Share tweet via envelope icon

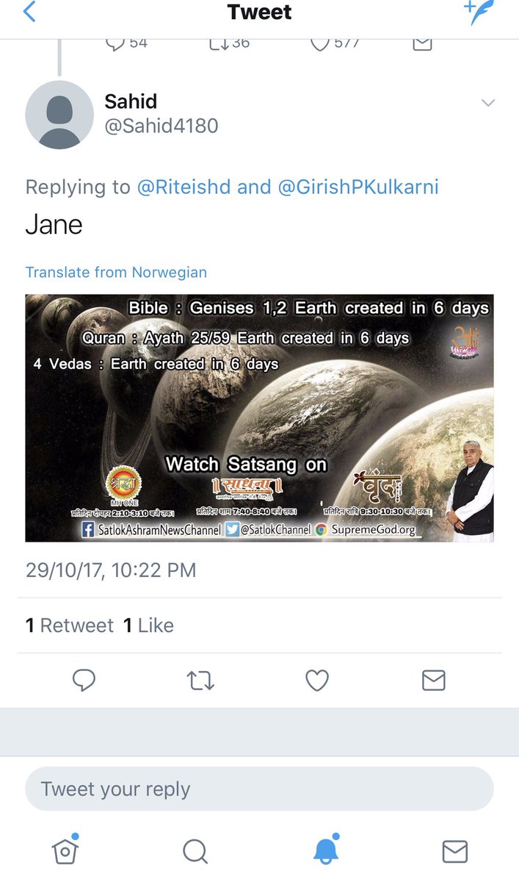[434, 681]
